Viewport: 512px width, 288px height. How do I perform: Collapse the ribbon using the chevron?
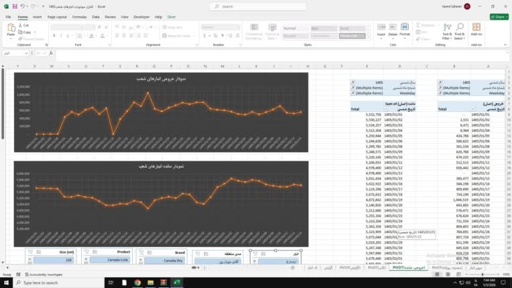click(x=505, y=45)
